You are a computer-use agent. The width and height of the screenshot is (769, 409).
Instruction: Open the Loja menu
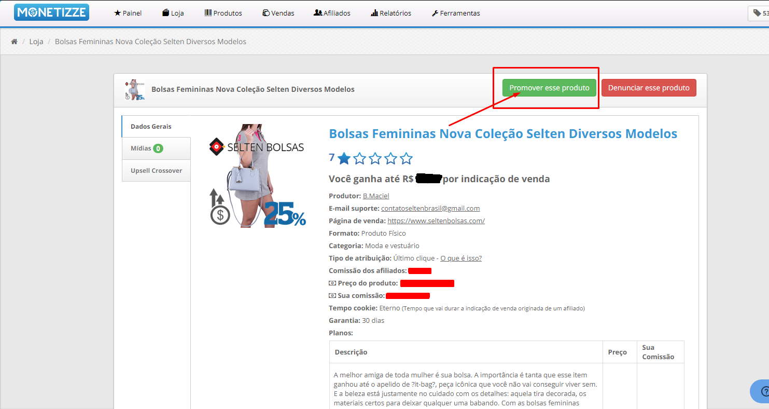coord(173,13)
